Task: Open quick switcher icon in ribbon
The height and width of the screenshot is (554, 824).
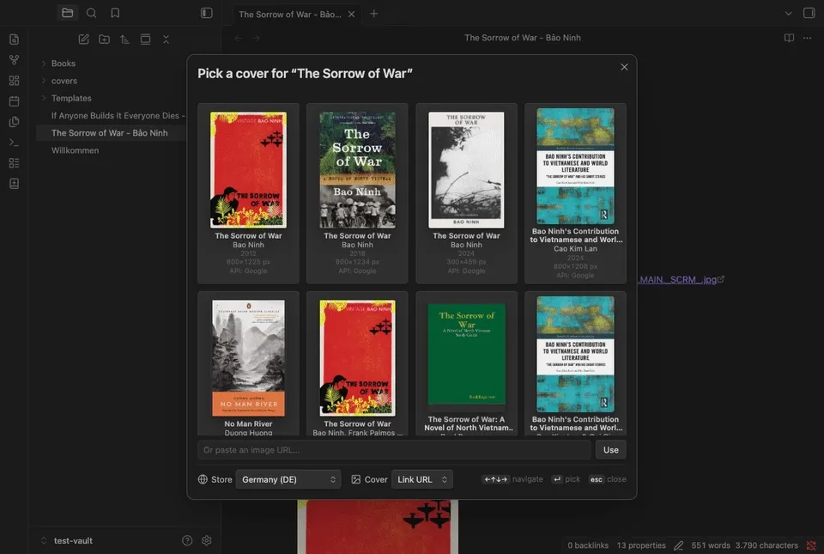Action: point(15,40)
